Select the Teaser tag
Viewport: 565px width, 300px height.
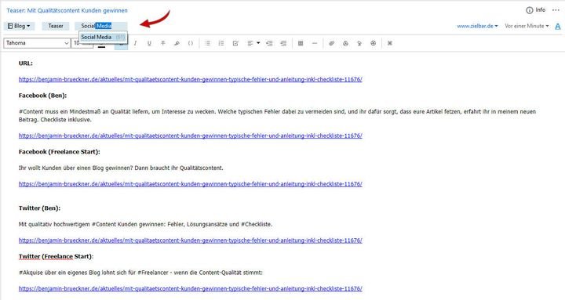(56, 26)
